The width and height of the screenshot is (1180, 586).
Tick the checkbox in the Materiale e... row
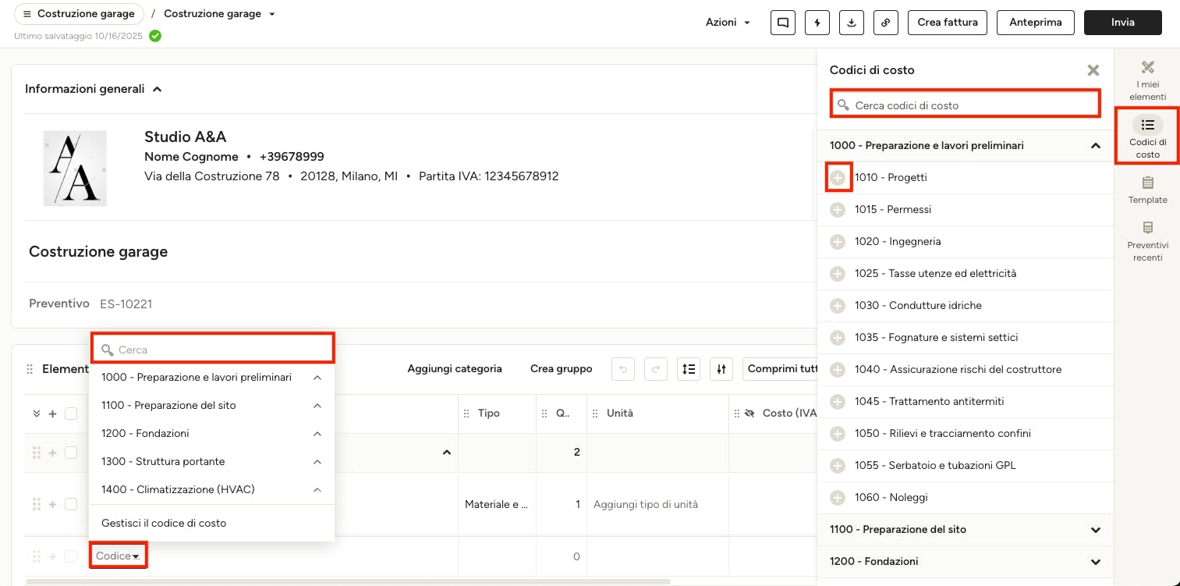pos(71,505)
